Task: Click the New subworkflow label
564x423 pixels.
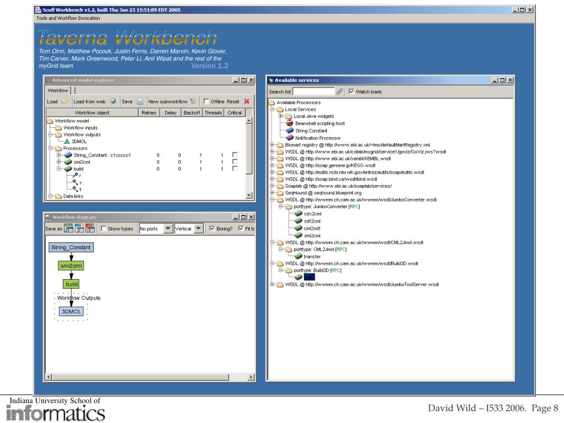Action: (x=167, y=102)
